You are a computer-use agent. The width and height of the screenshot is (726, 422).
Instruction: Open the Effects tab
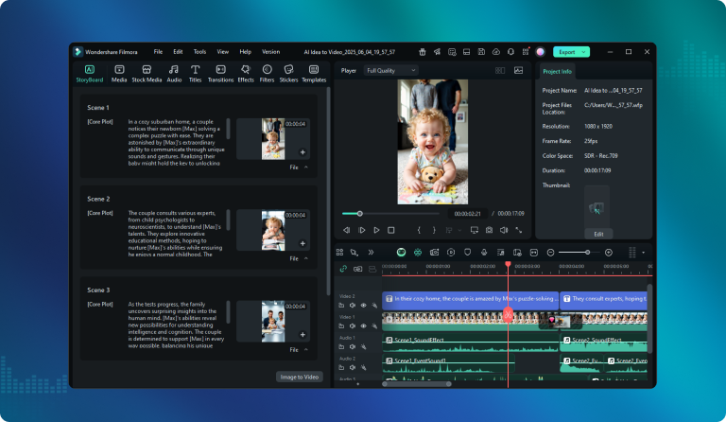246,74
